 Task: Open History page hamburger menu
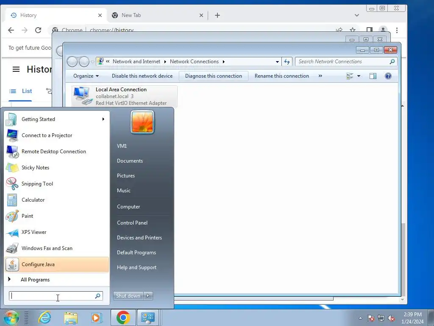tap(16, 69)
